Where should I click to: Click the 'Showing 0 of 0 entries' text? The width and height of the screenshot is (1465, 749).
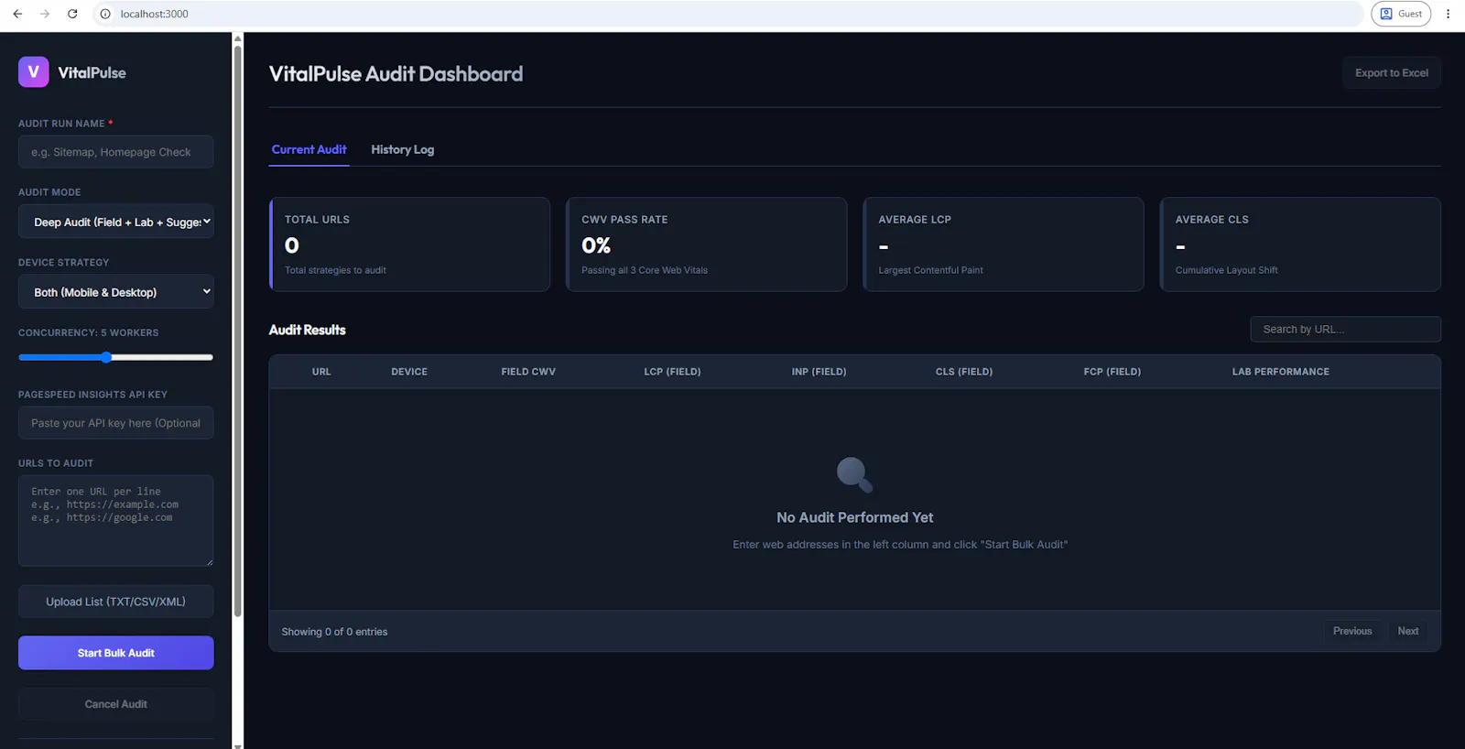334,632
